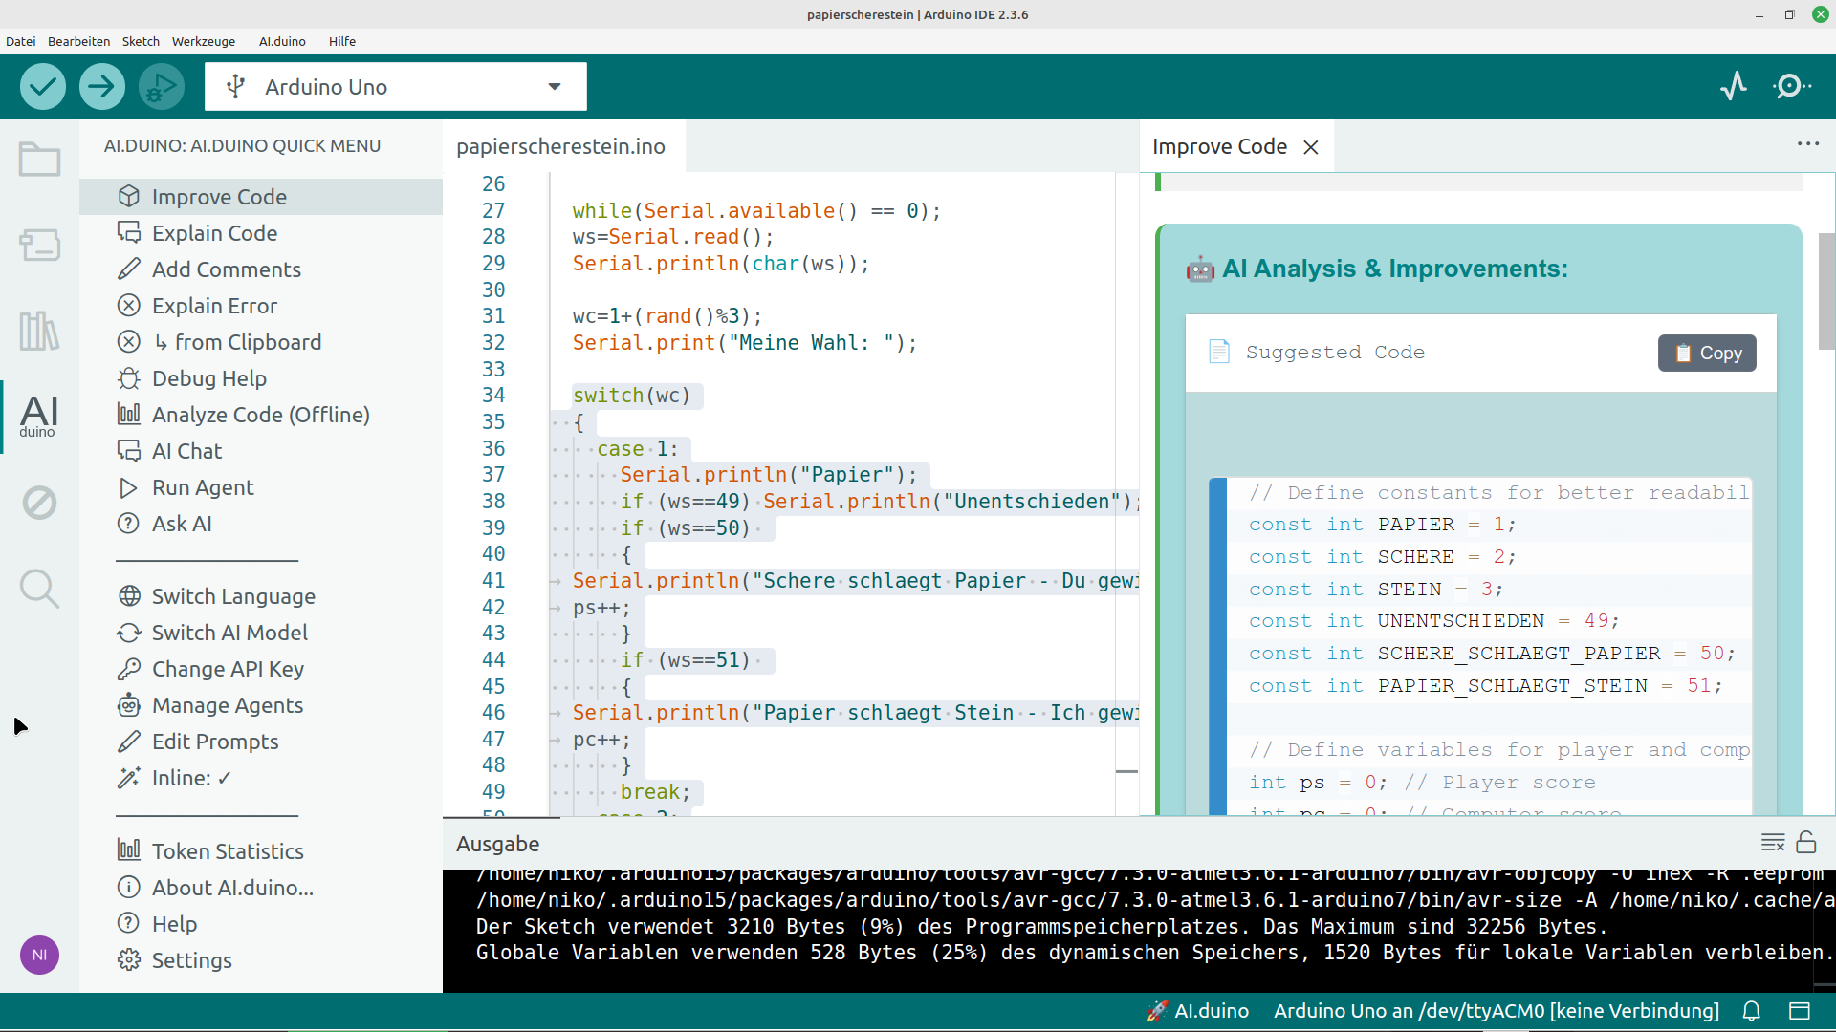Open the Werkzeuge menu
Viewport: 1836px width, 1032px height.
pos(203,41)
